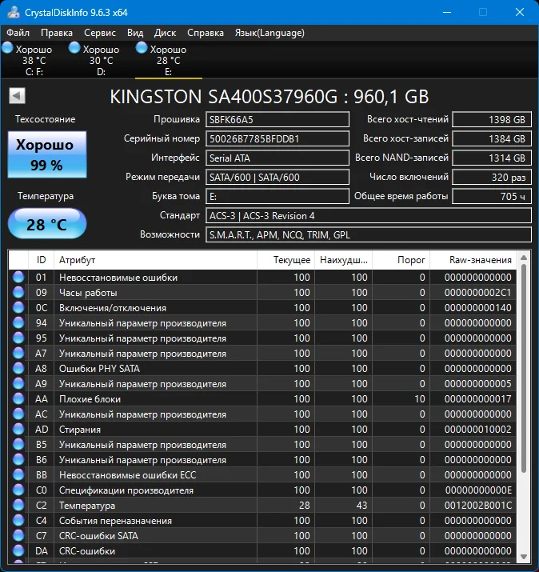Click the power-on count 320 раз
Viewport: 539px width, 572px height.
[492, 178]
